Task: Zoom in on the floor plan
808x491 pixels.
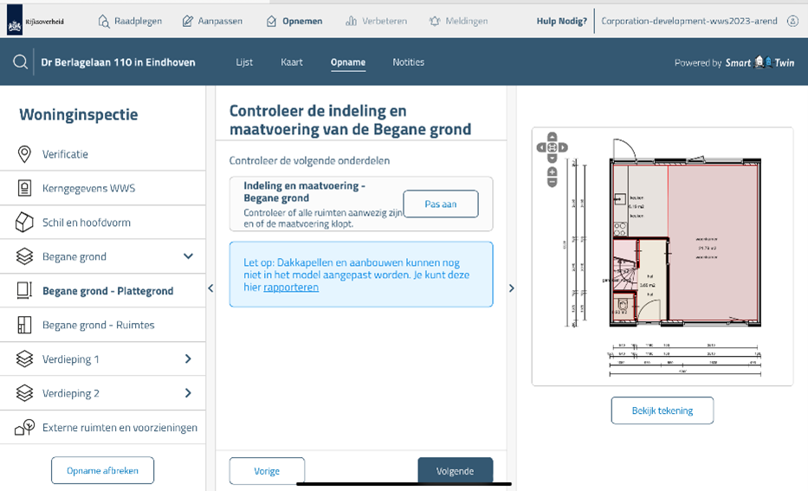Action: coord(553,171)
